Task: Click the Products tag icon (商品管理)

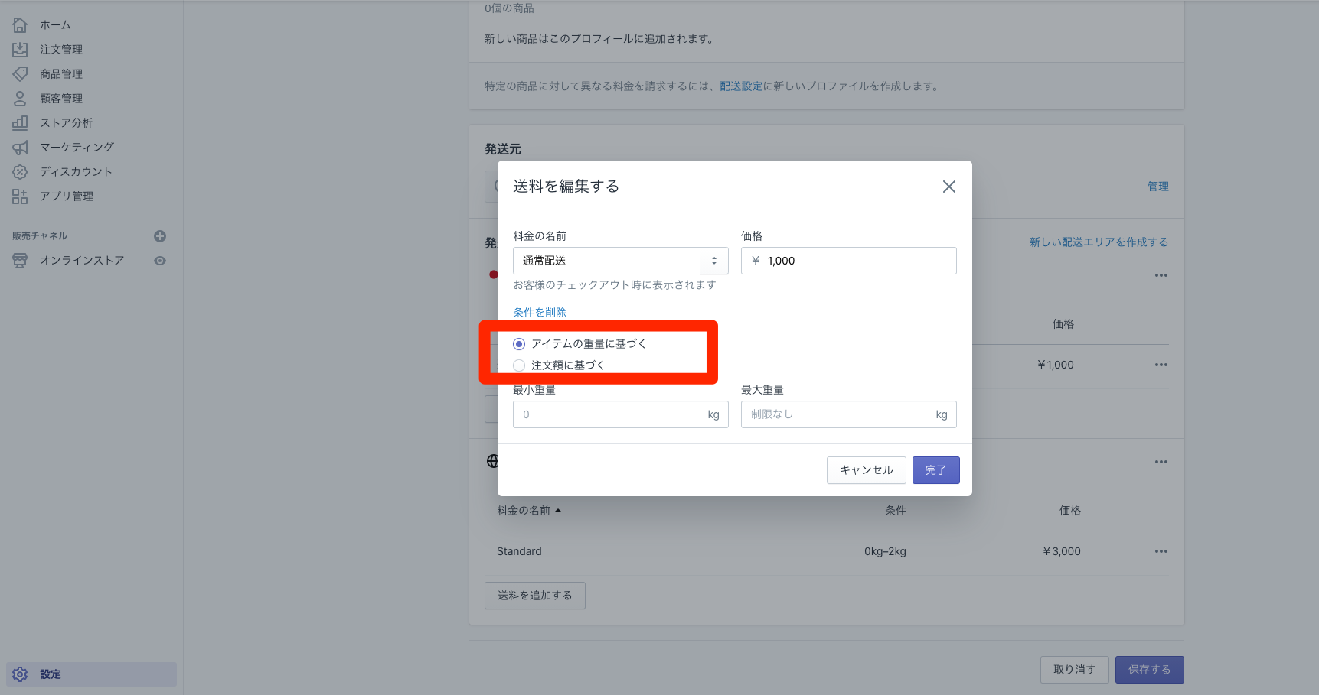Action: click(x=20, y=74)
